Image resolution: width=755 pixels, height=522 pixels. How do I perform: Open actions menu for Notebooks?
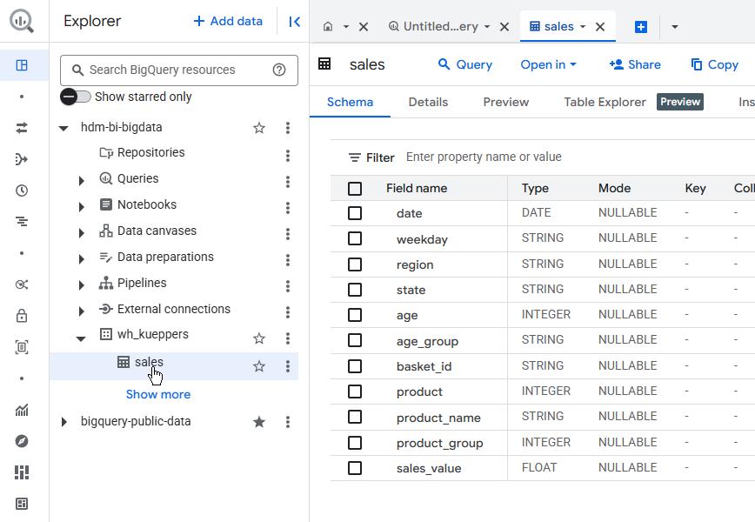[x=288, y=208]
